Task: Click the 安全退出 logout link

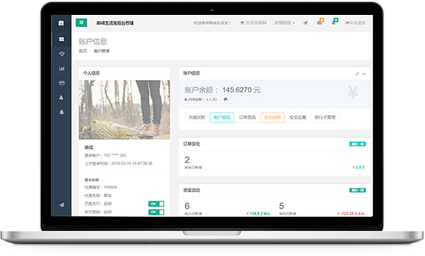Action: (x=355, y=23)
